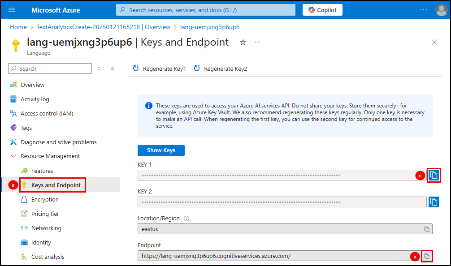This screenshot has width=451, height=266.
Task: Collapse the sidebar with double chevron
Action: (x=113, y=69)
